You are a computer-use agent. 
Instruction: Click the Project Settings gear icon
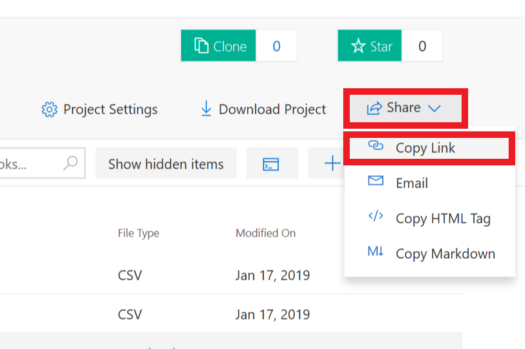coord(50,109)
